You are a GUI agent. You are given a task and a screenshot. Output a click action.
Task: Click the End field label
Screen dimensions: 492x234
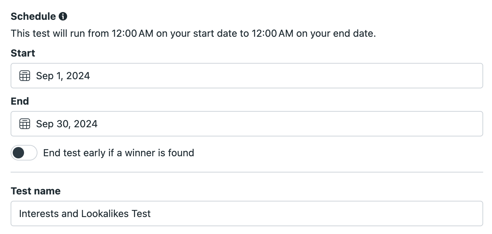click(20, 101)
